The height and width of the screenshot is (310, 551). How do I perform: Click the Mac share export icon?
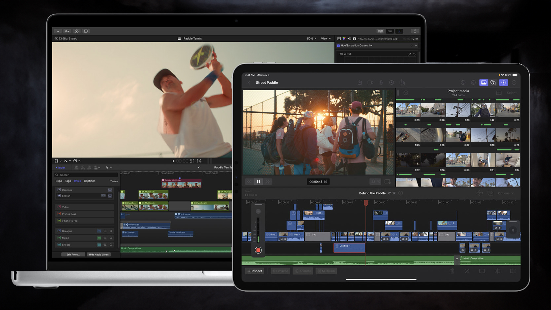(415, 31)
